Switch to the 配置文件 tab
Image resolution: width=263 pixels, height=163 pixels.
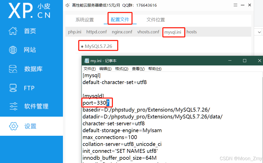click(x=120, y=19)
